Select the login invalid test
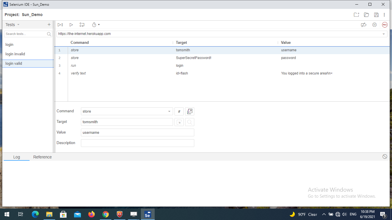392x220 pixels. [x=28, y=54]
